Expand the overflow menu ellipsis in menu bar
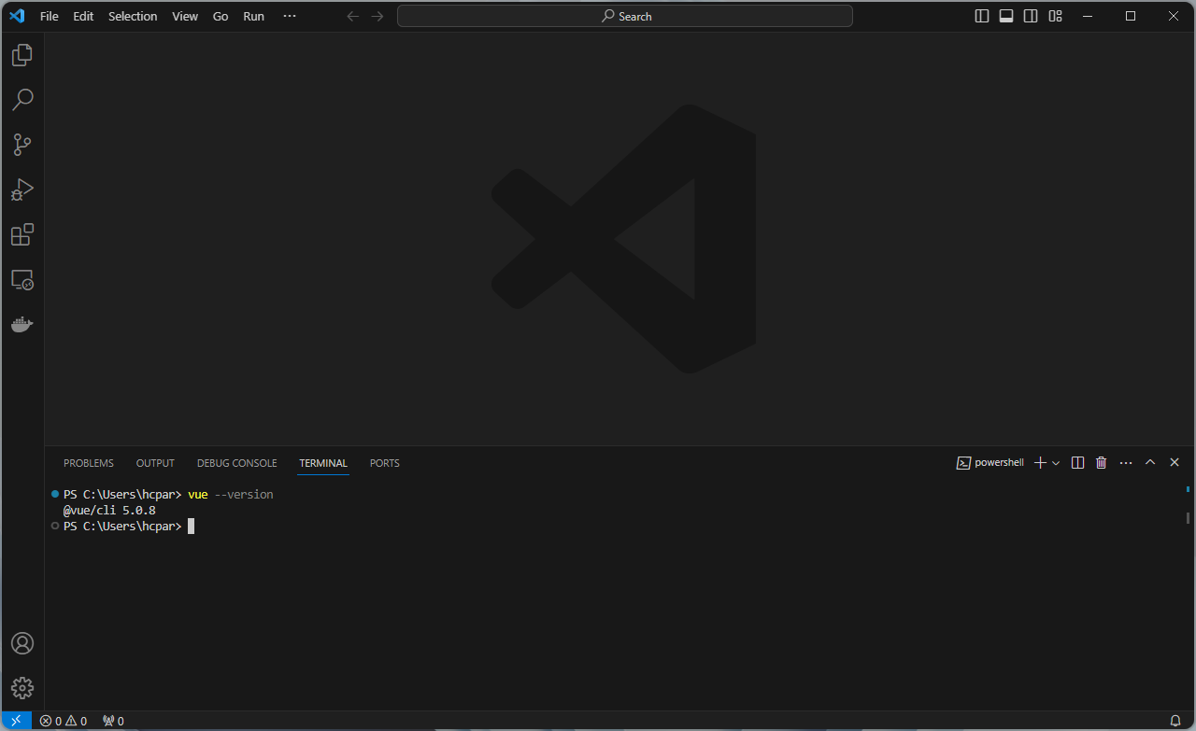1196x731 pixels. click(290, 16)
